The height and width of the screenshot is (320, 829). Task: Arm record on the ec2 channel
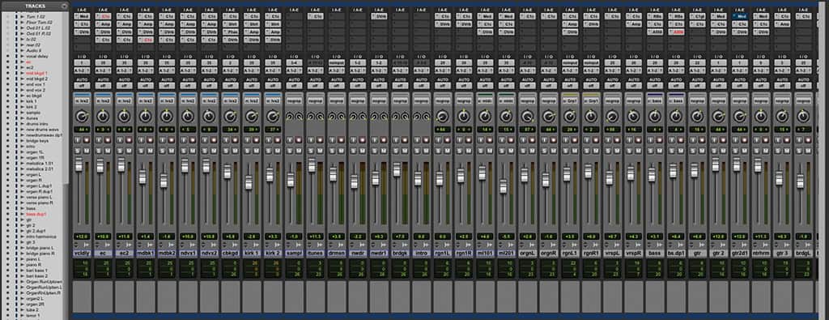(128, 140)
